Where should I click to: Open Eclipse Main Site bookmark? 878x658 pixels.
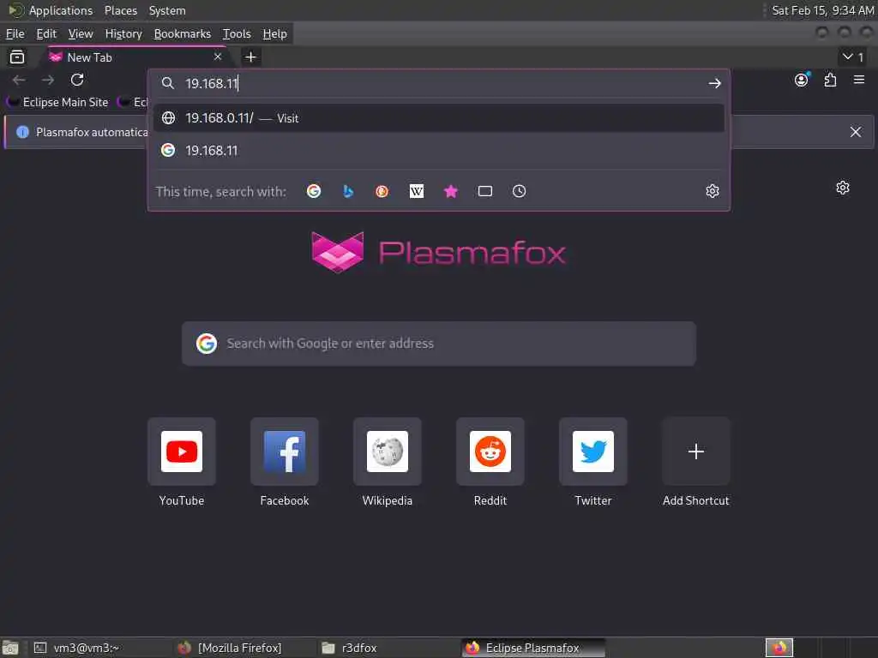pyautogui.click(x=57, y=103)
